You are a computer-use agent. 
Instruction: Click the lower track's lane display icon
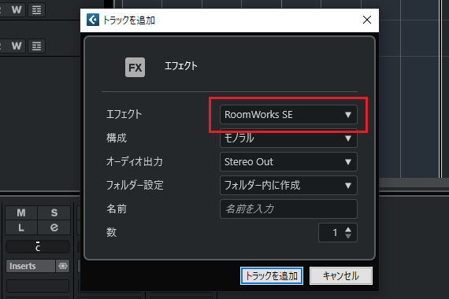(37, 46)
